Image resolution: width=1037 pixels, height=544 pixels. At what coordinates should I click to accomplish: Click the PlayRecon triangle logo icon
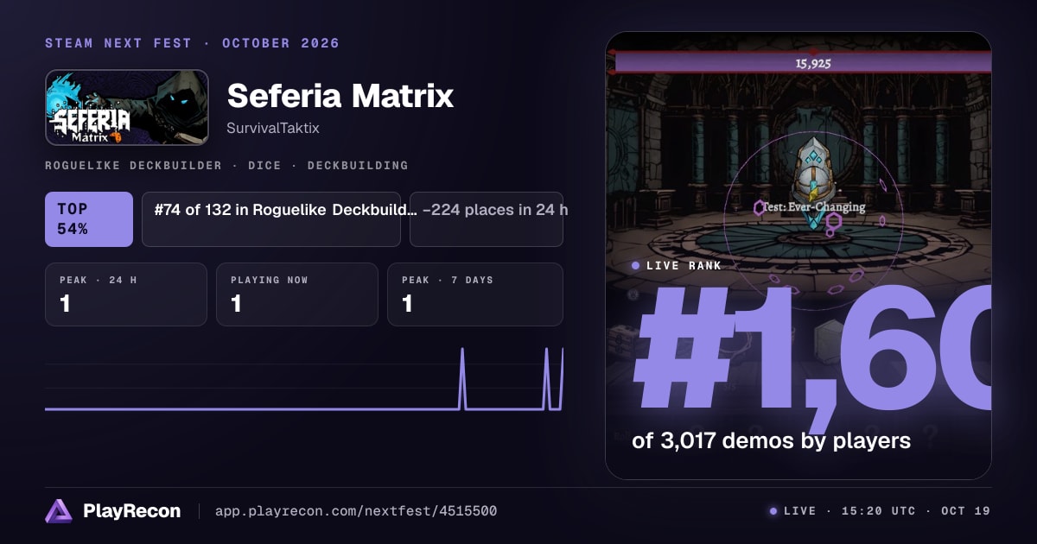[59, 511]
